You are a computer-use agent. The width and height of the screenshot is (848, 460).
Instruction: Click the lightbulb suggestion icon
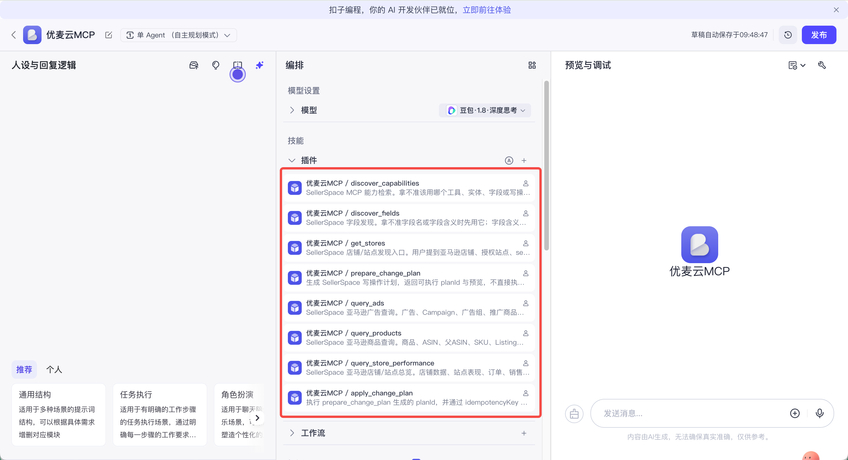(216, 65)
